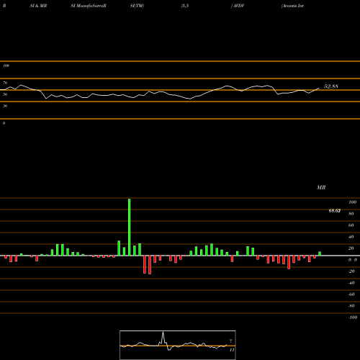Click the MR axis label -40
Image resolution: width=360 pixels, height=360 pixels.
351,283
